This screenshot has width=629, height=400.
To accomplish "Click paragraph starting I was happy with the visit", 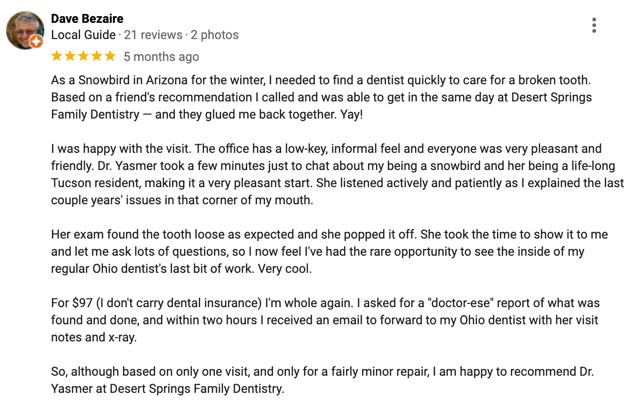I will (x=337, y=174).
